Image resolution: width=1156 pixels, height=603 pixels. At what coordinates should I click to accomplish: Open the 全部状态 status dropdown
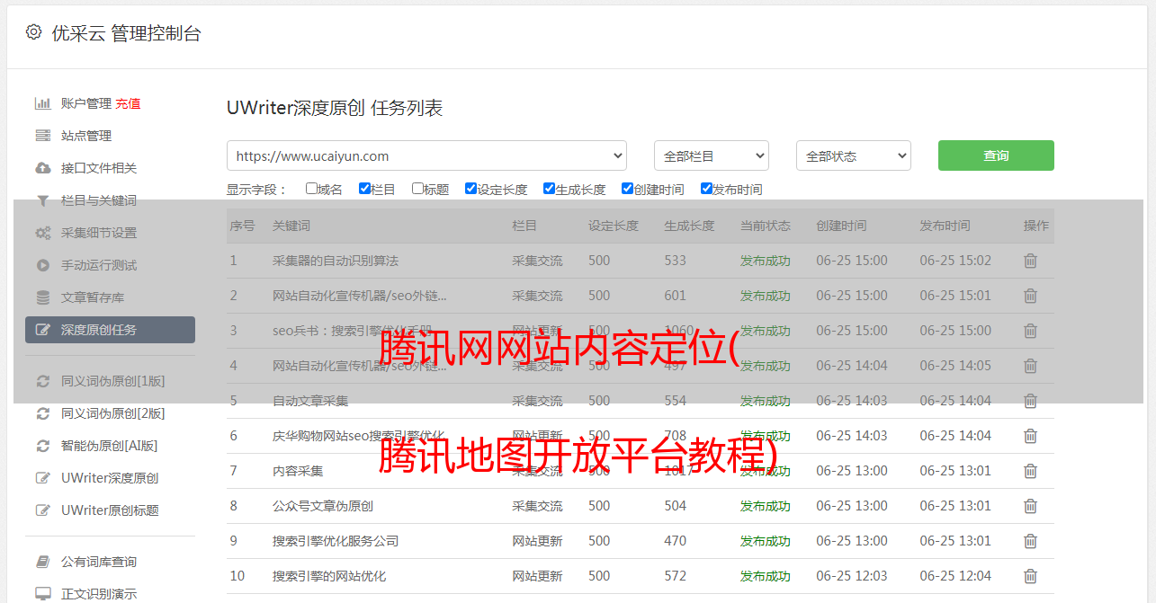click(854, 155)
